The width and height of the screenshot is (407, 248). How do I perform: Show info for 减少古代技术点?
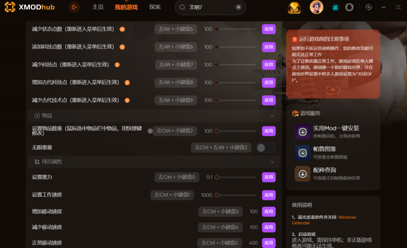(x=127, y=101)
